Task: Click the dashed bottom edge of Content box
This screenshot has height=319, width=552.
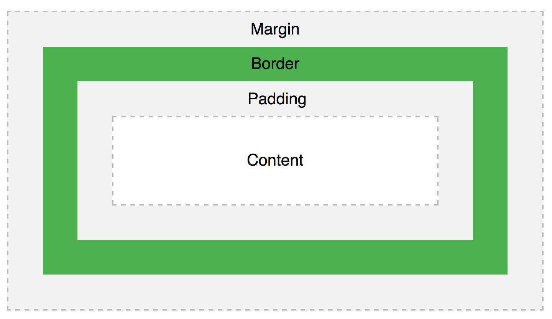Action: pos(275,205)
